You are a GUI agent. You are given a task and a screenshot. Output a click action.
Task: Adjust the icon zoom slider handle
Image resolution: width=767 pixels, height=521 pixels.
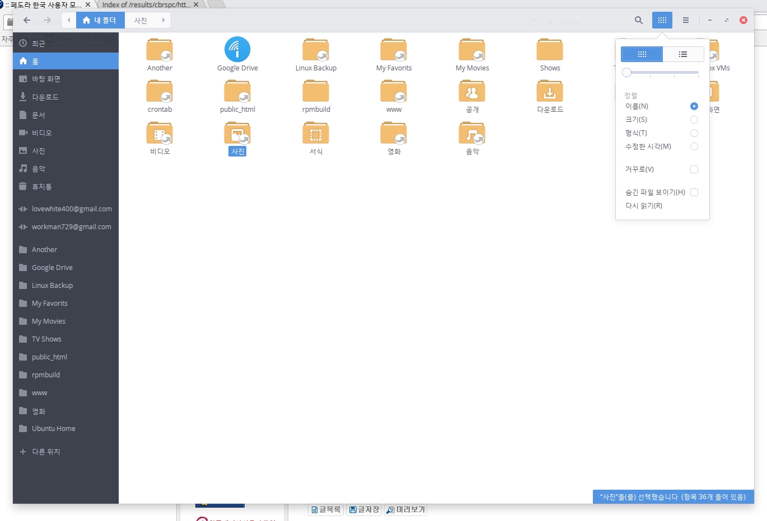tap(627, 73)
